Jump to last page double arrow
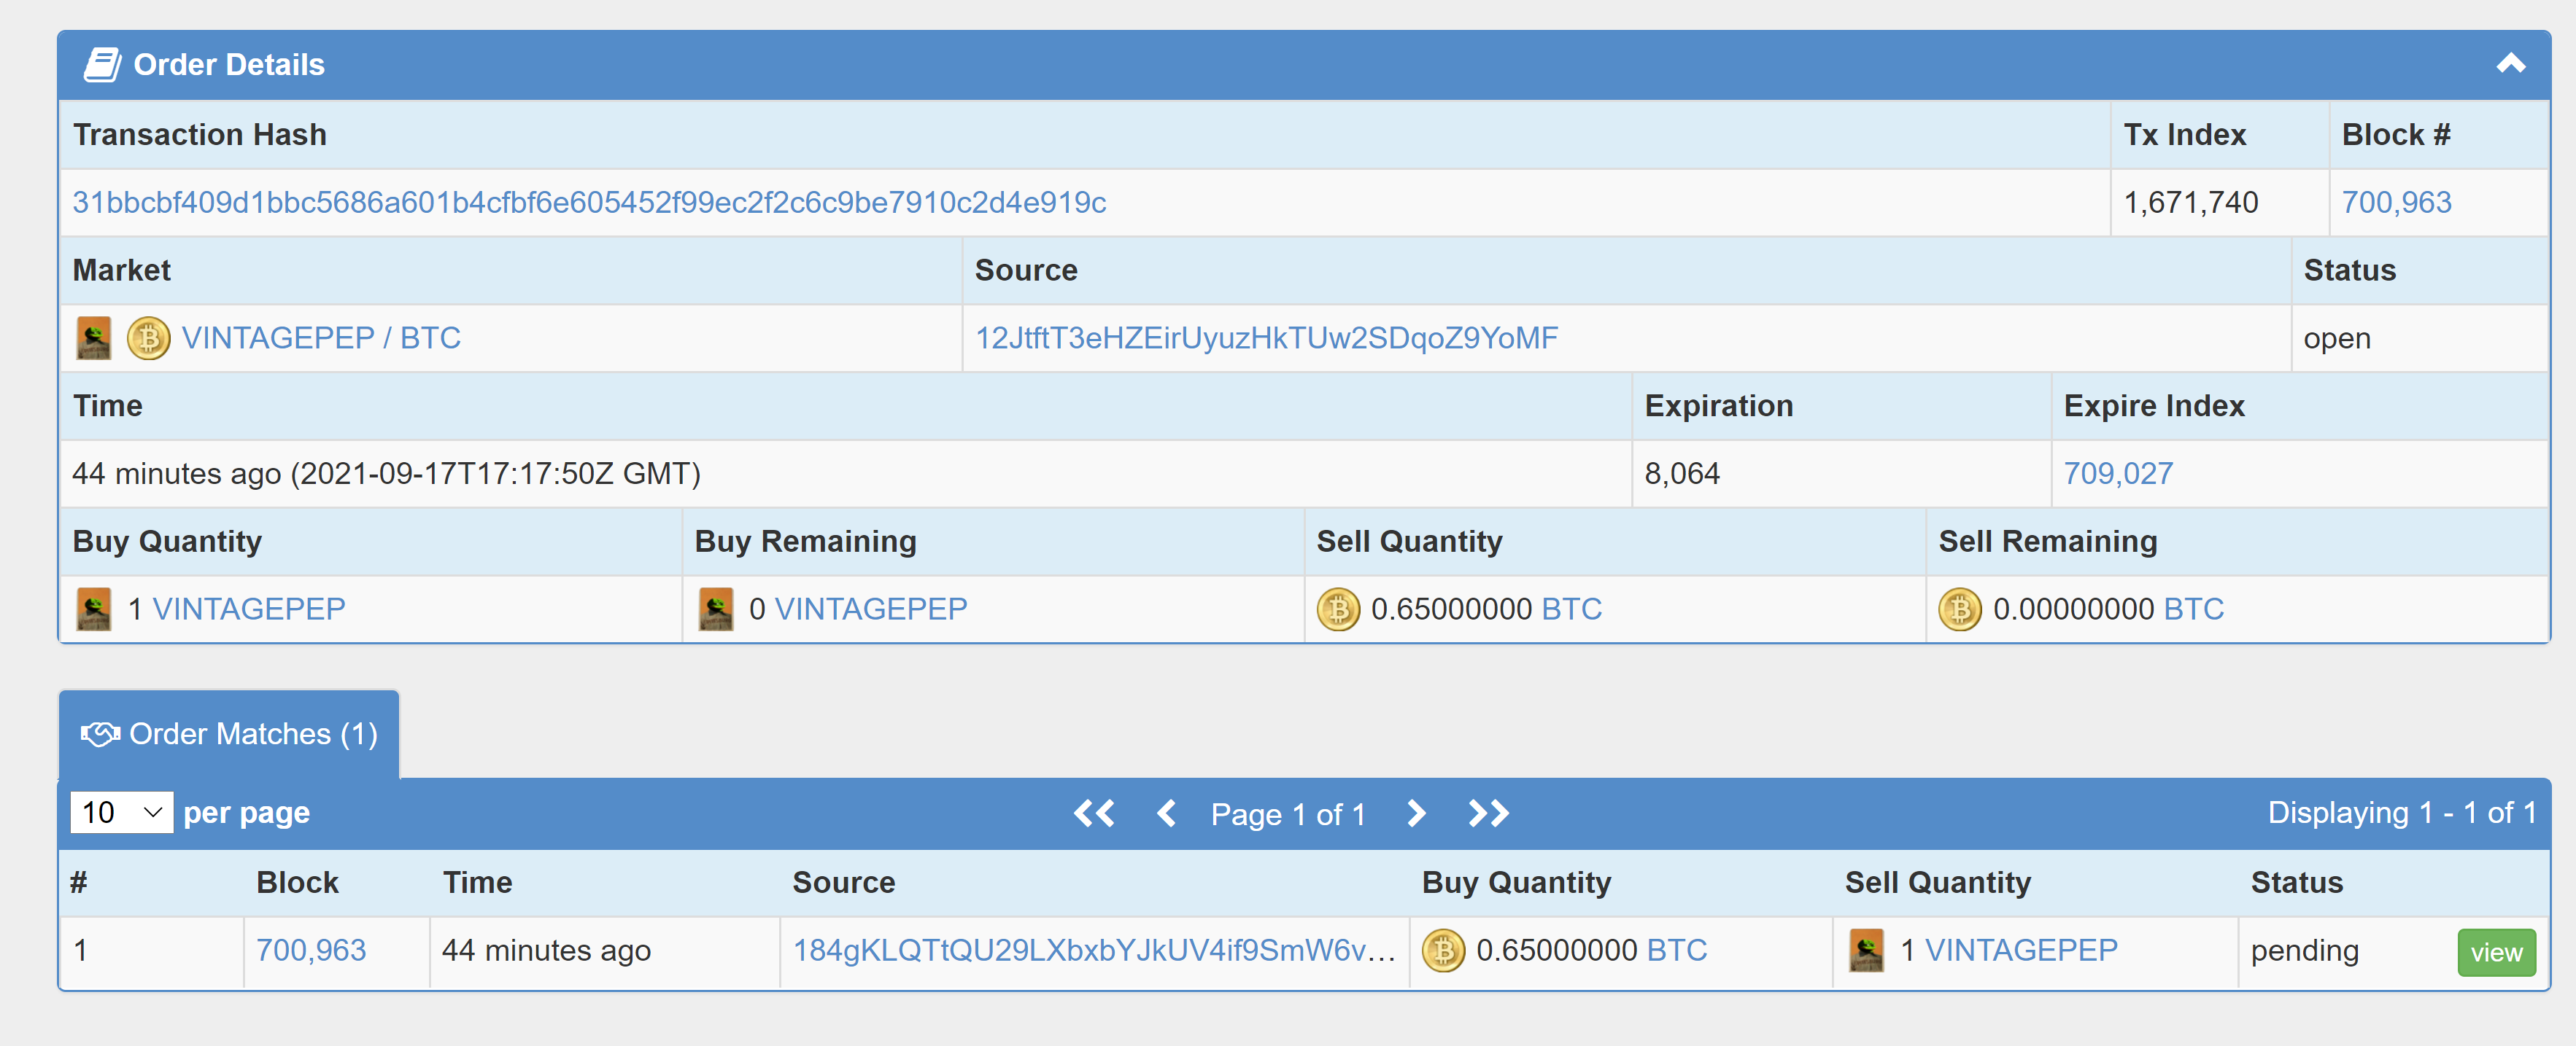The width and height of the screenshot is (2576, 1046). pyautogui.click(x=1488, y=814)
